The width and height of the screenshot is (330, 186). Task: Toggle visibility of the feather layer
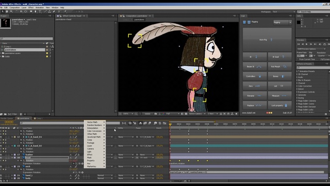click(1, 154)
